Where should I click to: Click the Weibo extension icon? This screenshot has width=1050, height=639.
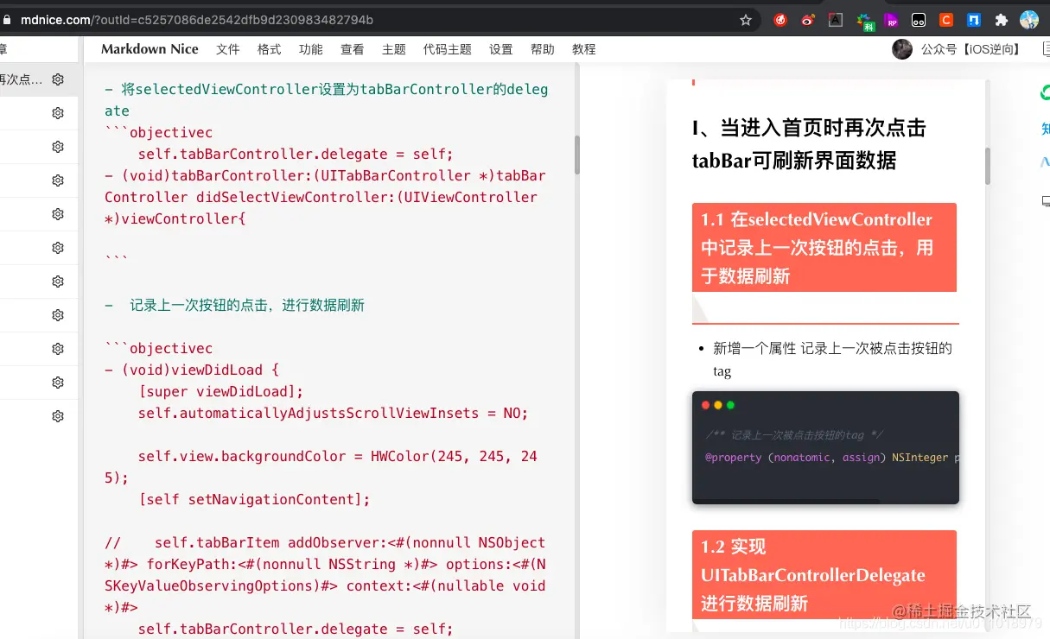(807, 19)
